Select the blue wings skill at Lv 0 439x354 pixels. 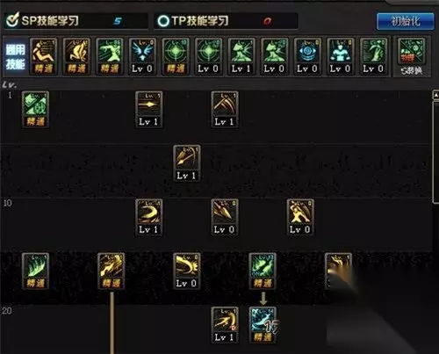point(142,56)
